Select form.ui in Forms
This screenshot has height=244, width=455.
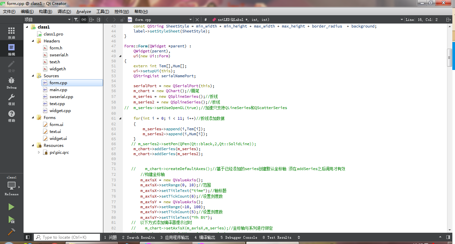56,125
